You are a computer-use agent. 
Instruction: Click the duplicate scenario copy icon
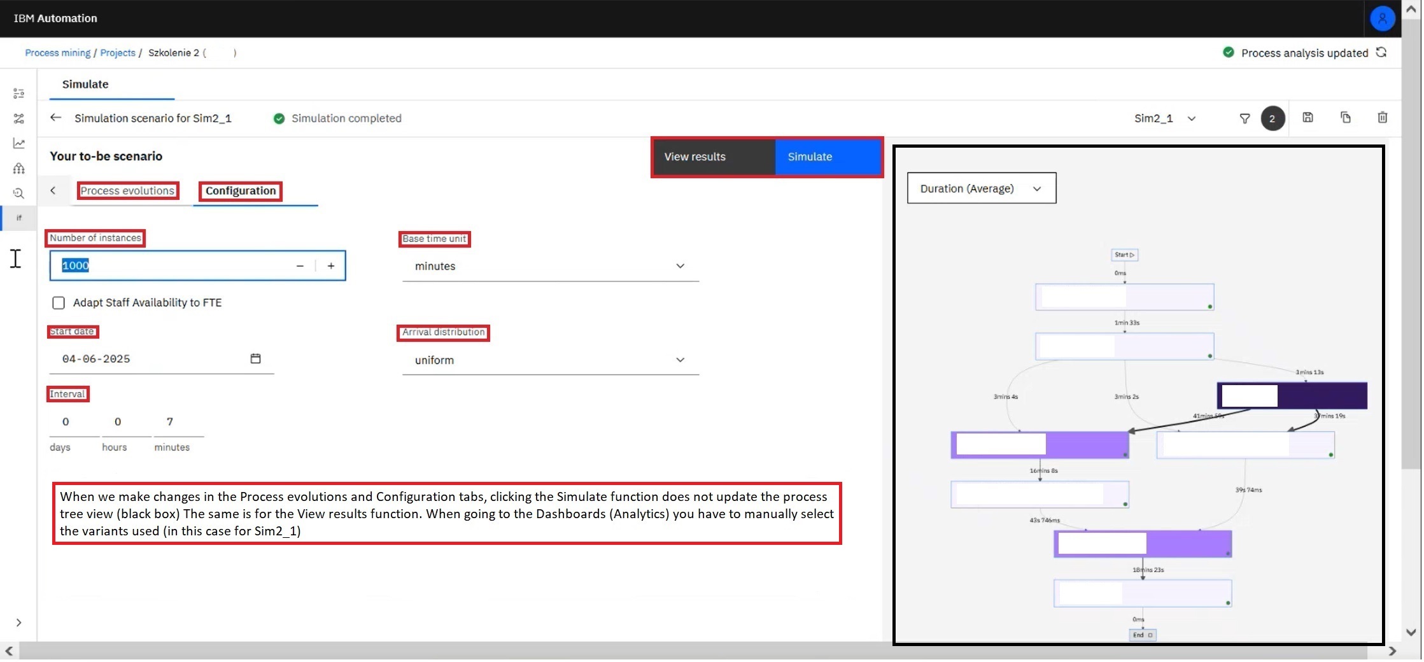pos(1345,118)
